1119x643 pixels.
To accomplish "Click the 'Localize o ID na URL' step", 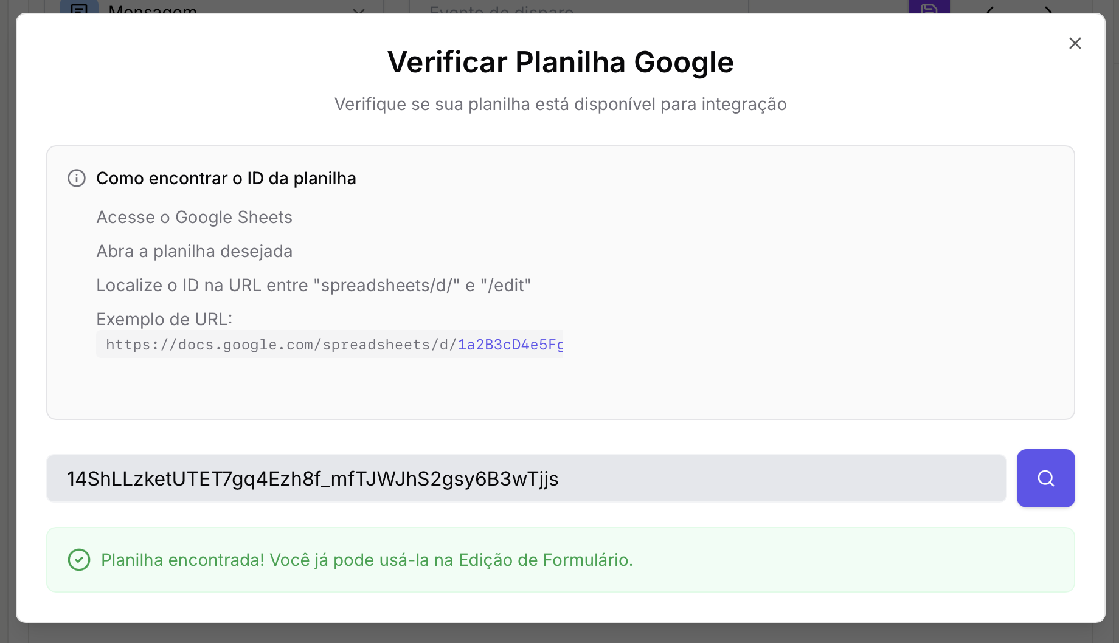I will pos(313,285).
